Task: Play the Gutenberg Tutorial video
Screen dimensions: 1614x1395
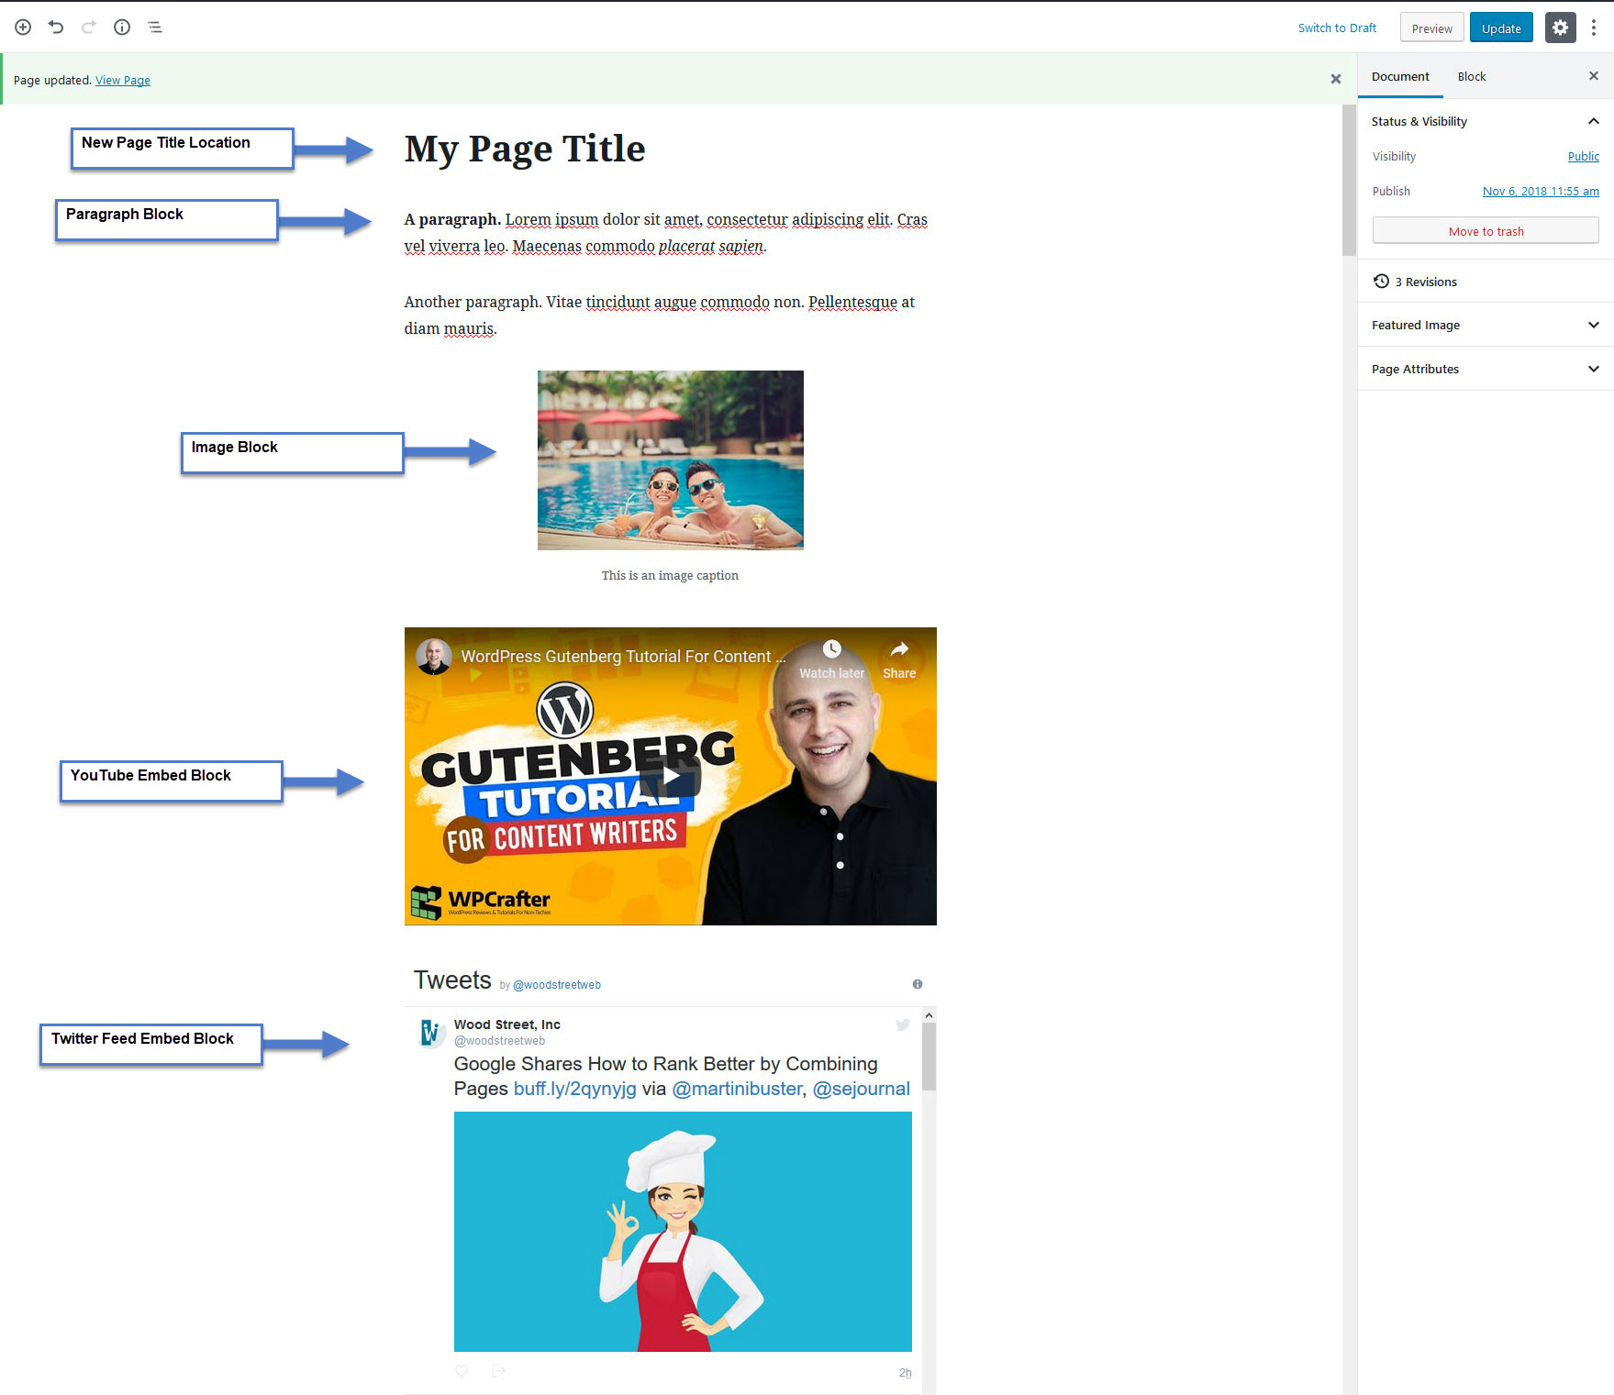Action: pyautogui.click(x=671, y=777)
